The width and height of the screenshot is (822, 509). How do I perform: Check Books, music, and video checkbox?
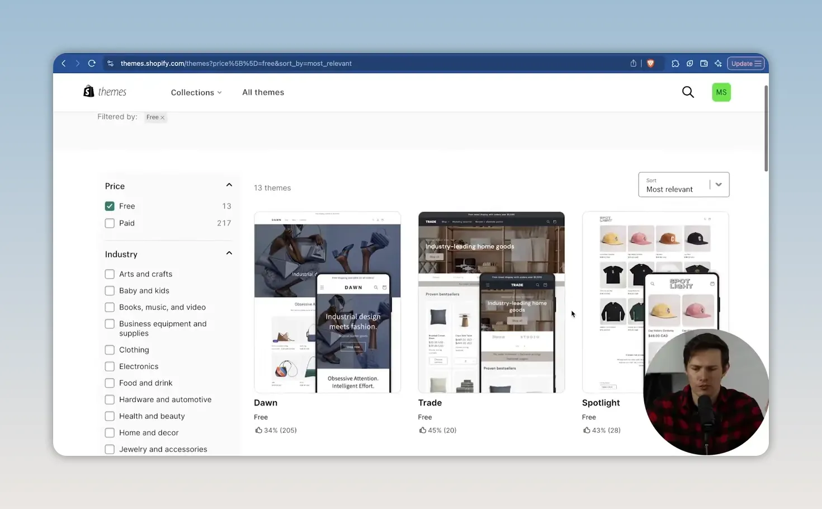(x=110, y=307)
